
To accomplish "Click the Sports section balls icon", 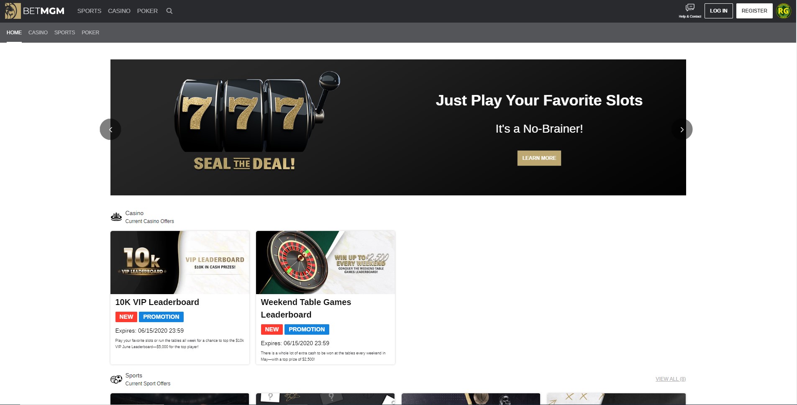I will coord(116,379).
